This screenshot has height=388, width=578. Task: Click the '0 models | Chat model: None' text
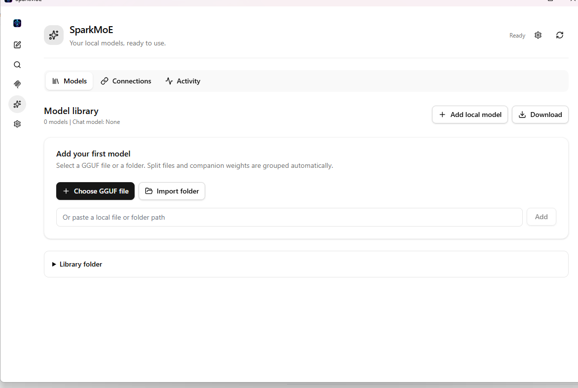pos(82,122)
